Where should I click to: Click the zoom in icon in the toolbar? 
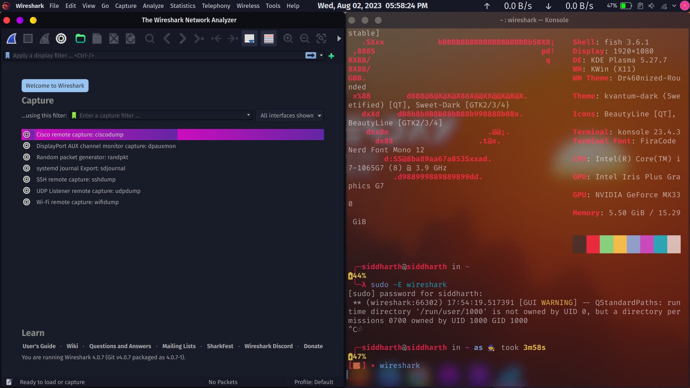288,38
